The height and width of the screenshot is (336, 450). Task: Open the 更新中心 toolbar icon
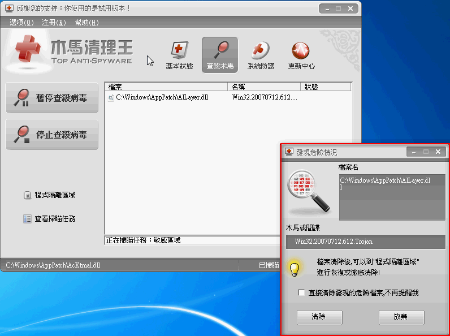click(x=301, y=55)
